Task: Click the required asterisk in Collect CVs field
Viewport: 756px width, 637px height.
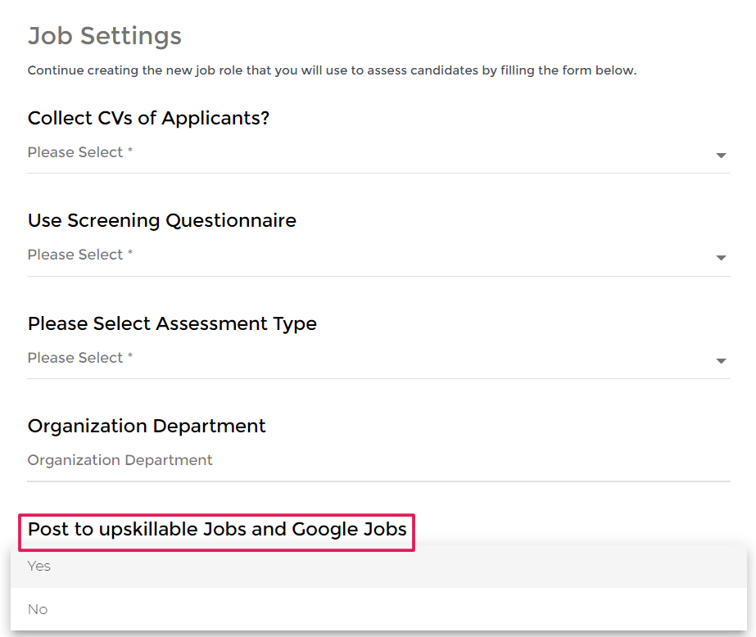Action: point(130,151)
